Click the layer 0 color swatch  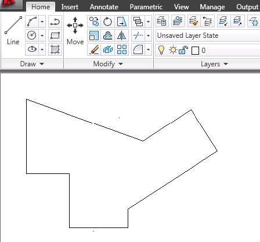pos(195,51)
